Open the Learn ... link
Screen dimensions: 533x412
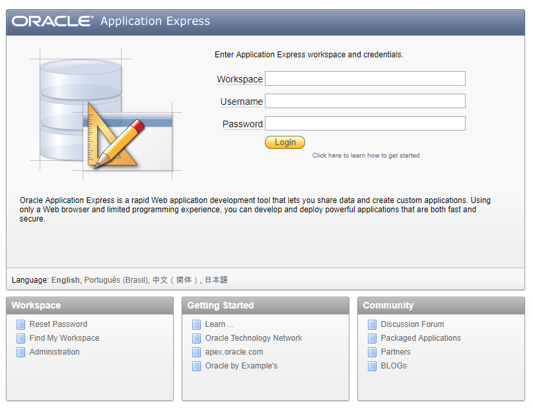click(219, 324)
